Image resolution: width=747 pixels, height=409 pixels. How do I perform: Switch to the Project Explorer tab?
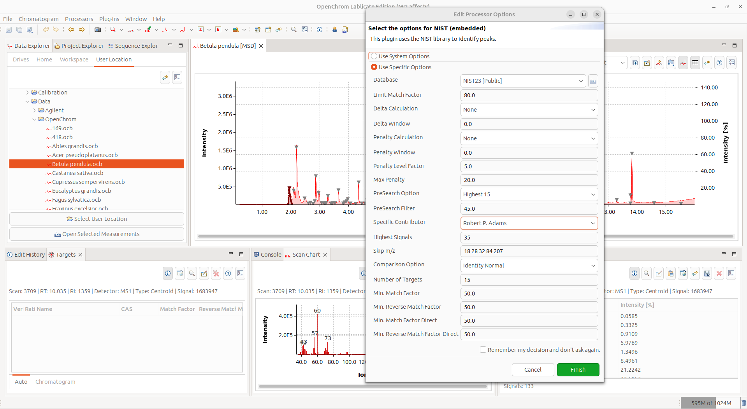click(79, 46)
